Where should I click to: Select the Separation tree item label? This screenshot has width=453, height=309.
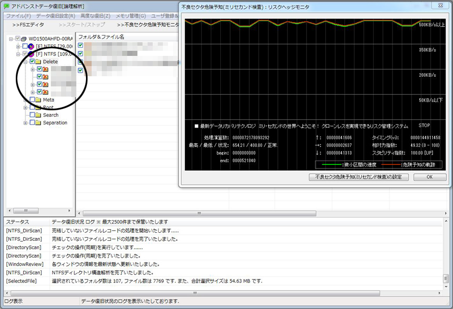point(55,122)
